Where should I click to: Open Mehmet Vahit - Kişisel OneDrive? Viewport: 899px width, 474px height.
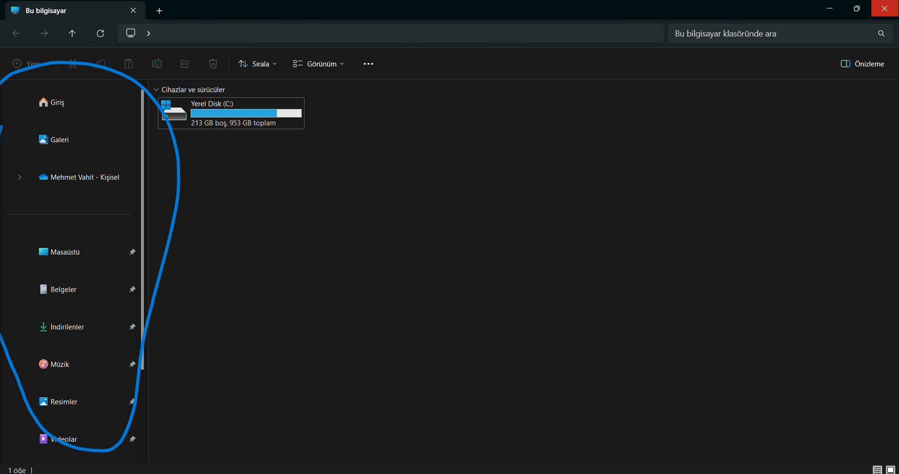pos(79,177)
